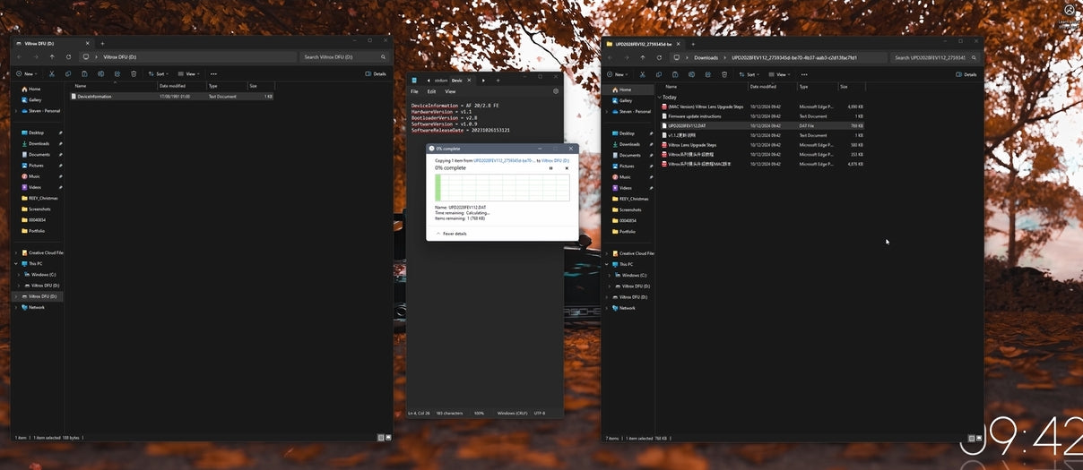Toggle Details pane in Downloads window
The height and width of the screenshot is (470, 1083).
pos(966,74)
